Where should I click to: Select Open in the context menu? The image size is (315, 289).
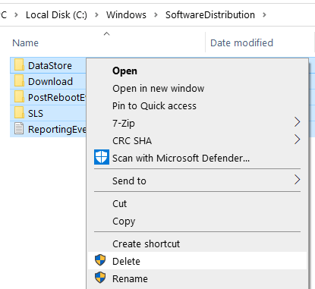pyautogui.click(x=197, y=71)
